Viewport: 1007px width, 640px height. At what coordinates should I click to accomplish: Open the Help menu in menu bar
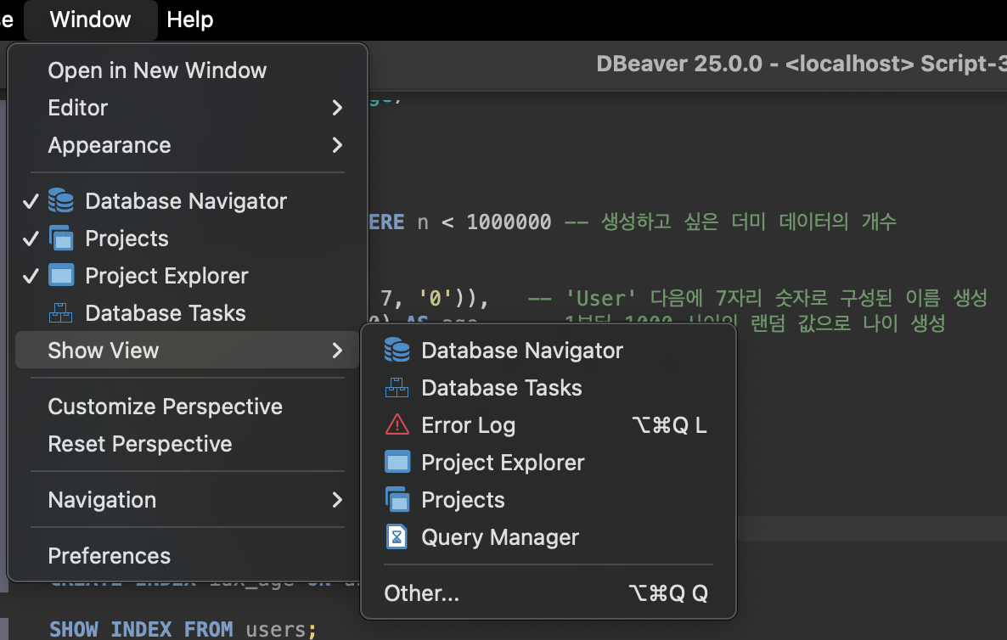(190, 20)
